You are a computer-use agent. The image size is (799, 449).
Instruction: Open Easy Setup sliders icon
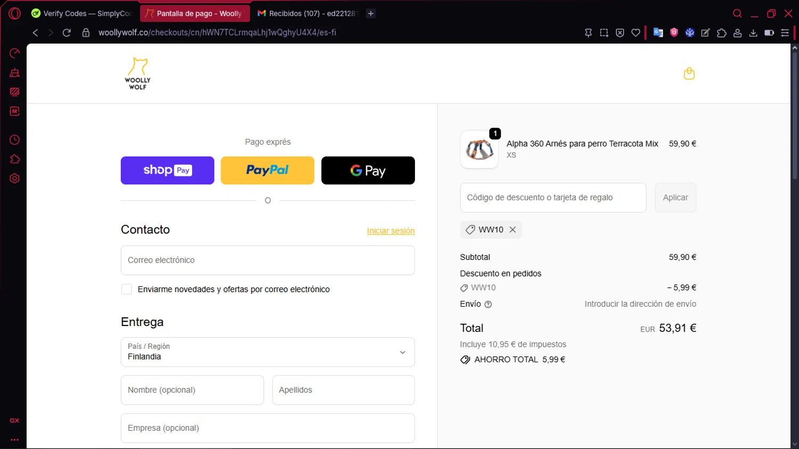tap(785, 32)
